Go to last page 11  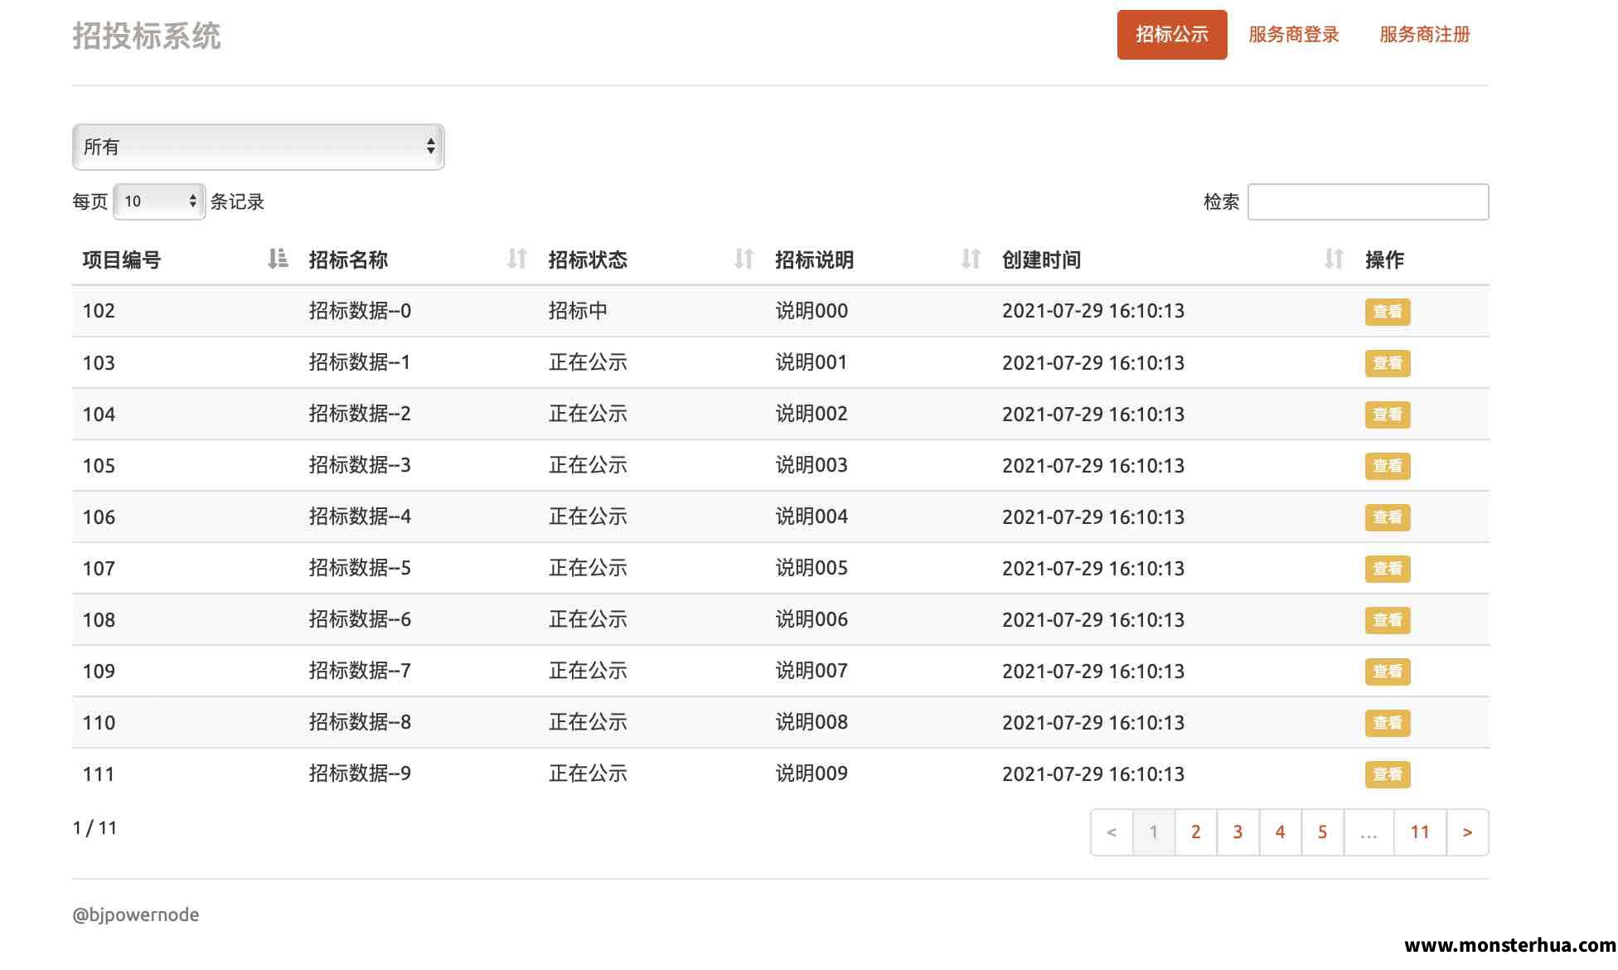point(1420,832)
